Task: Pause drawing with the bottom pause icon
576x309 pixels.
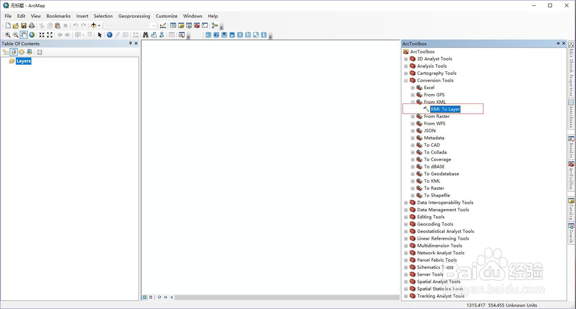Action: coord(166,298)
